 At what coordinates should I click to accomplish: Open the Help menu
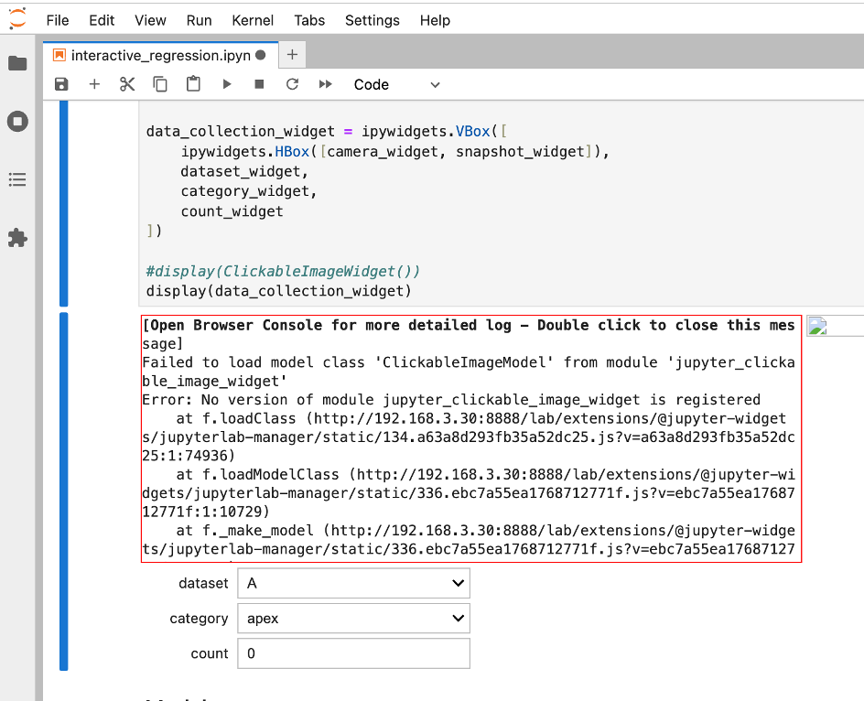(x=436, y=20)
